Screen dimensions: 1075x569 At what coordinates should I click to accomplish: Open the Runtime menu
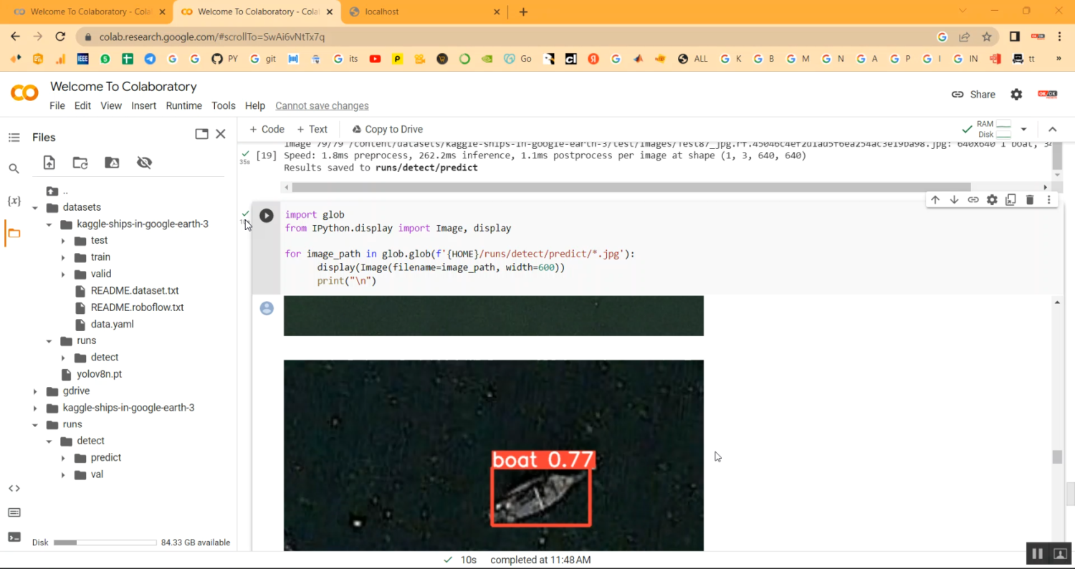click(184, 105)
